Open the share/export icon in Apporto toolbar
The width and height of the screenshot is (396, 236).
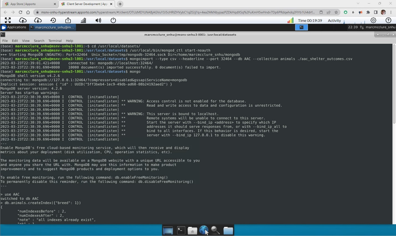68,19
